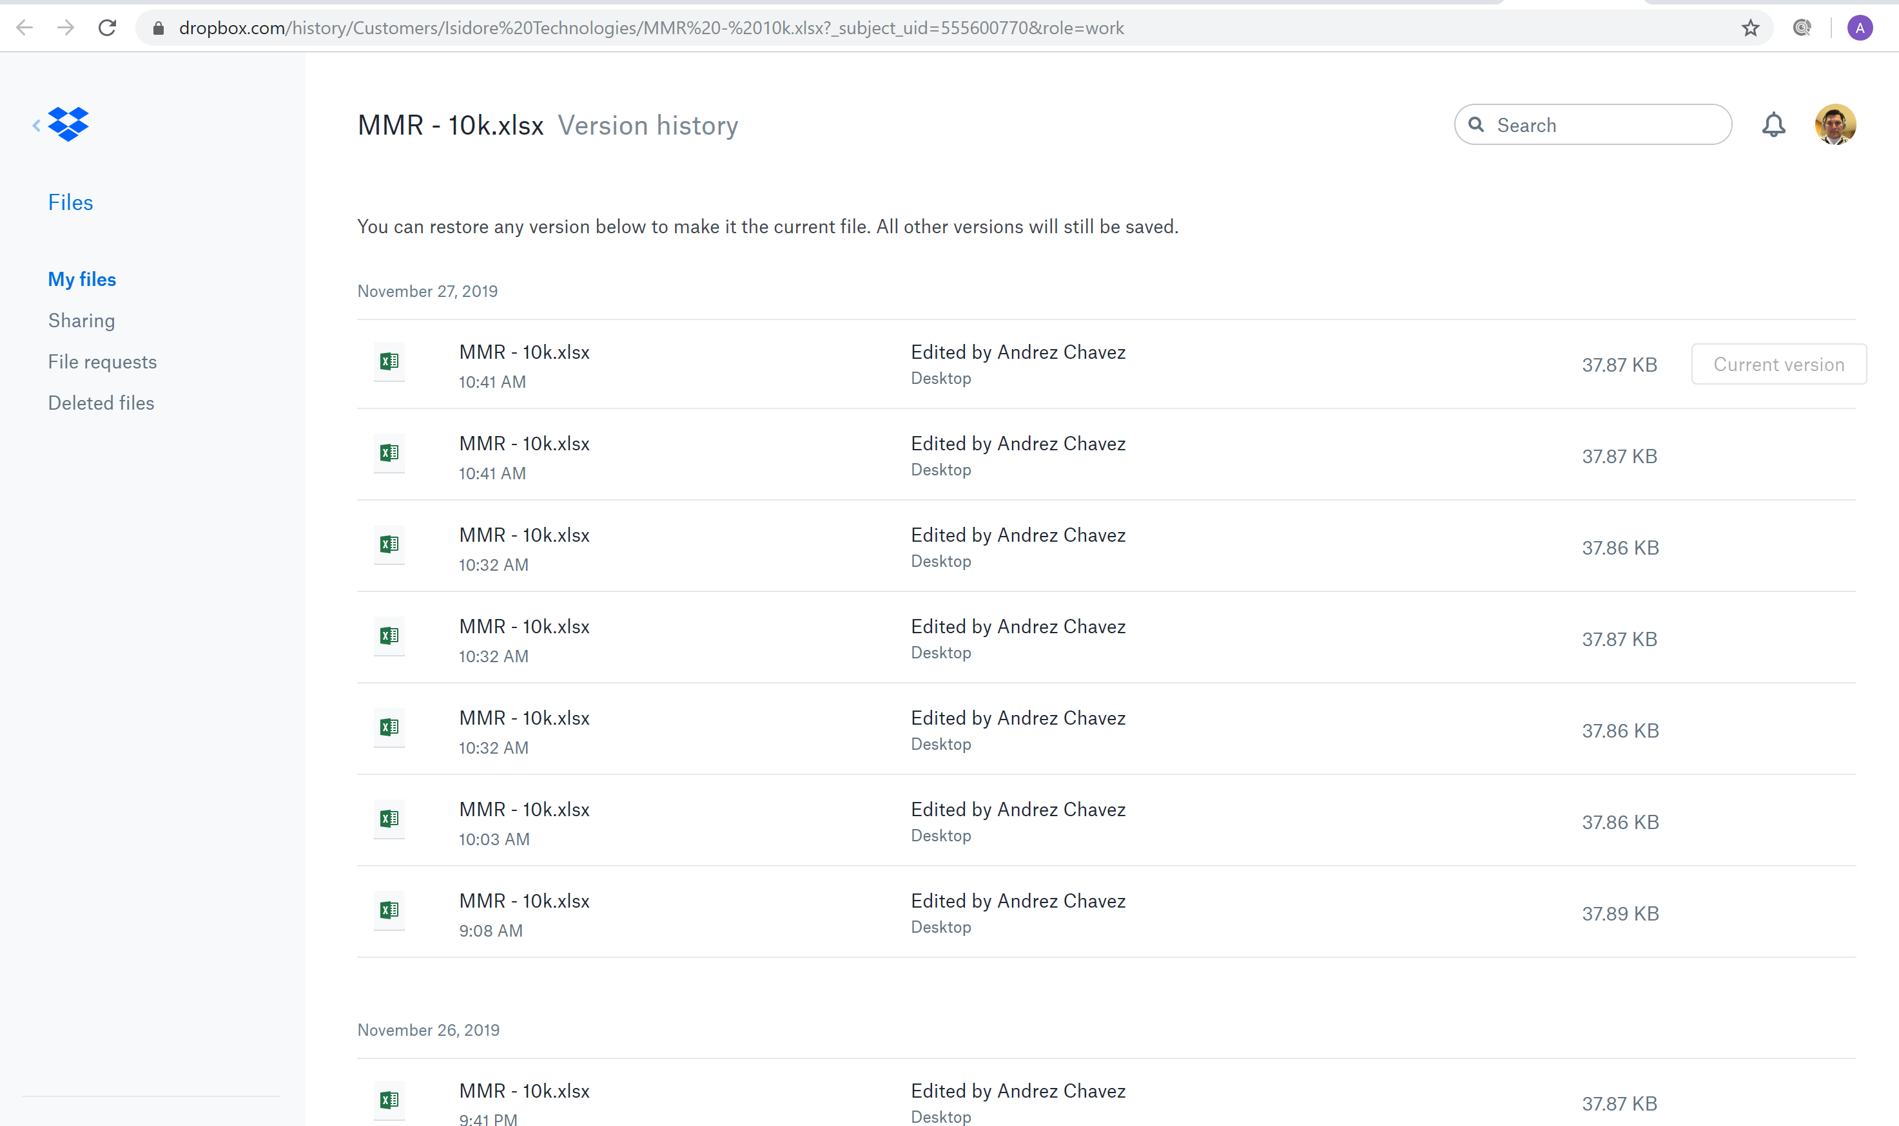1899x1126 pixels.
Task: Select My files in the sidebar
Action: tap(82, 279)
